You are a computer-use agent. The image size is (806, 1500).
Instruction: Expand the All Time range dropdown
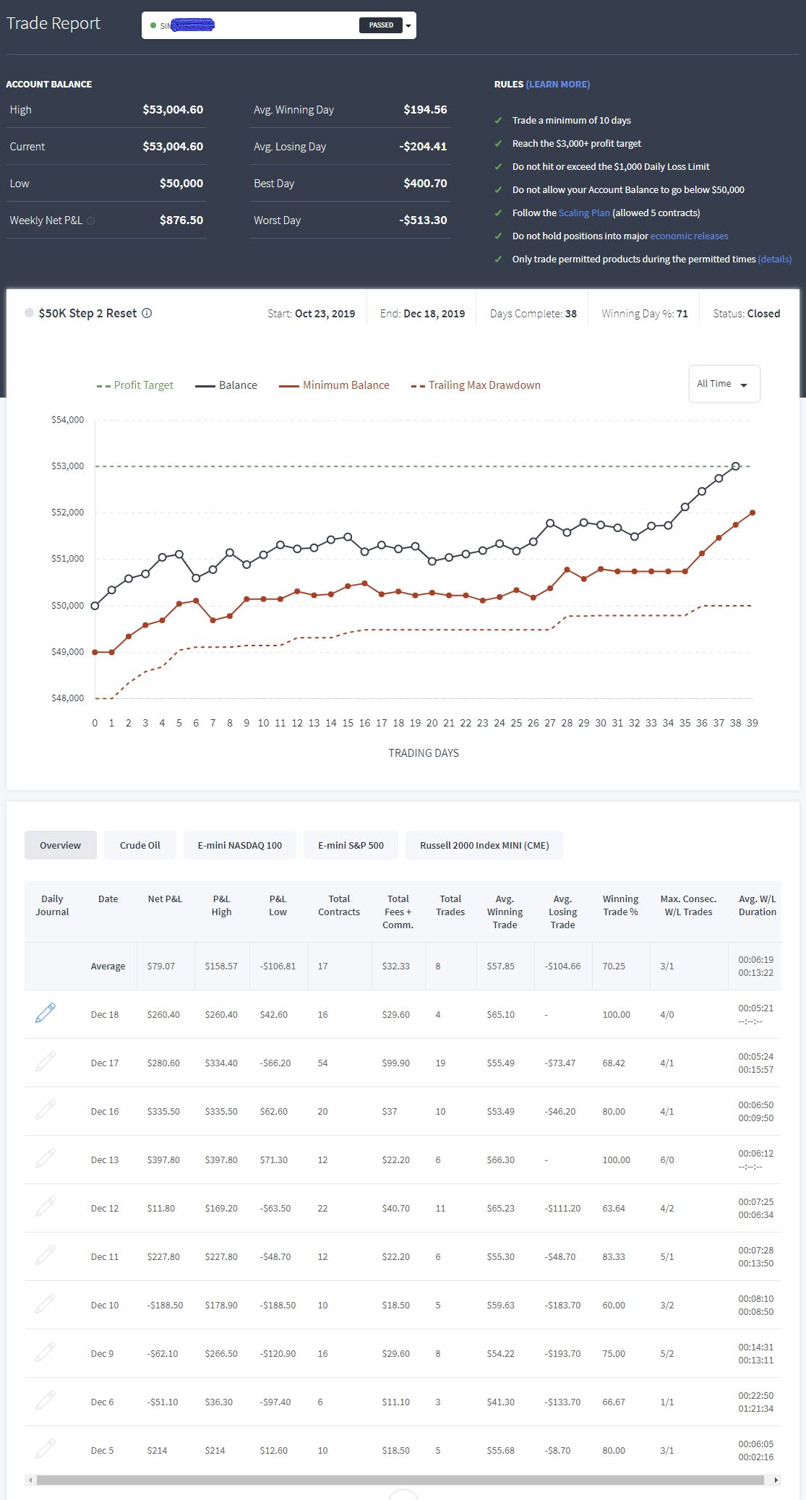[x=724, y=384]
